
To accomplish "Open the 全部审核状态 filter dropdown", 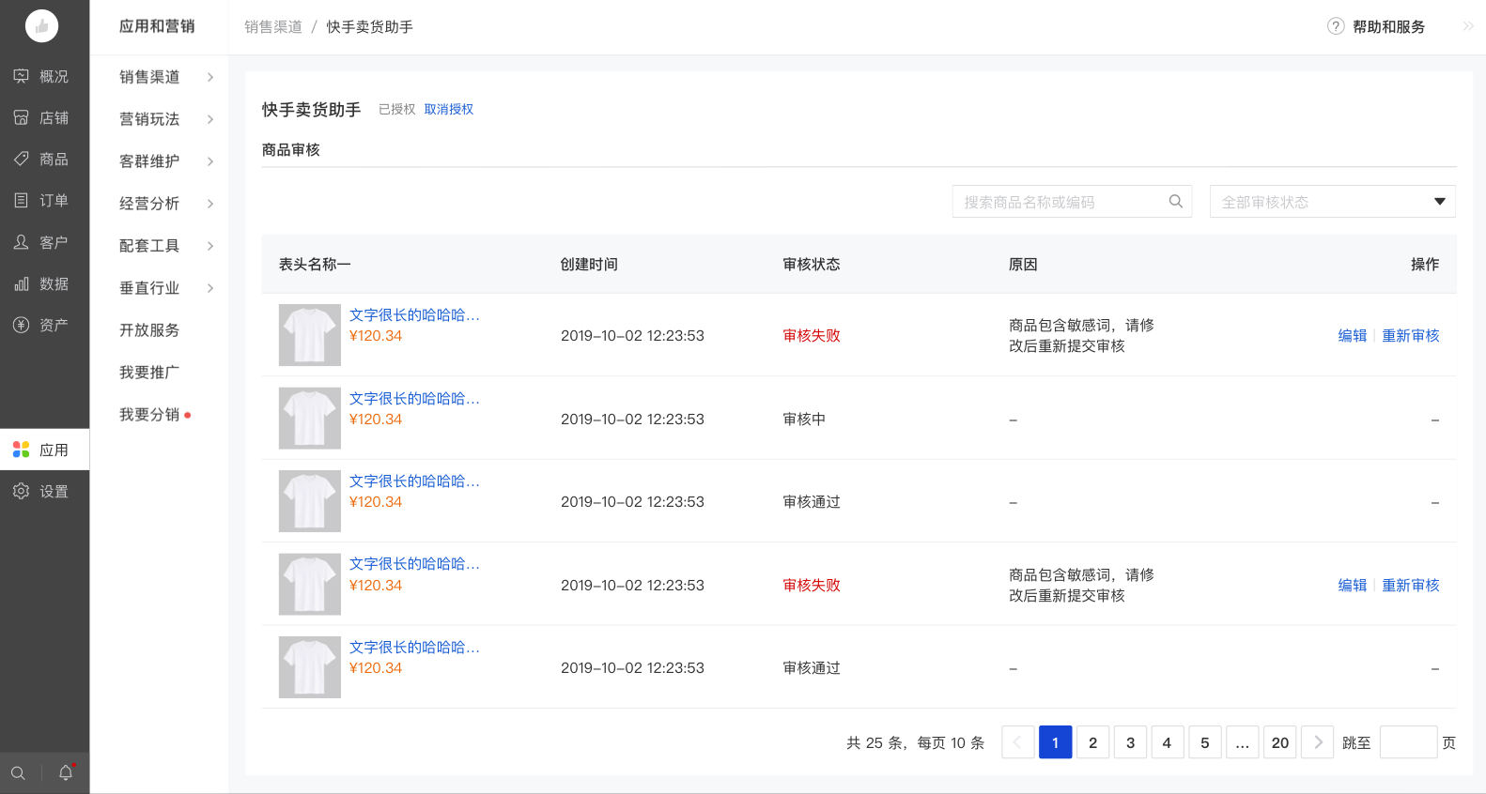I will point(1332,202).
